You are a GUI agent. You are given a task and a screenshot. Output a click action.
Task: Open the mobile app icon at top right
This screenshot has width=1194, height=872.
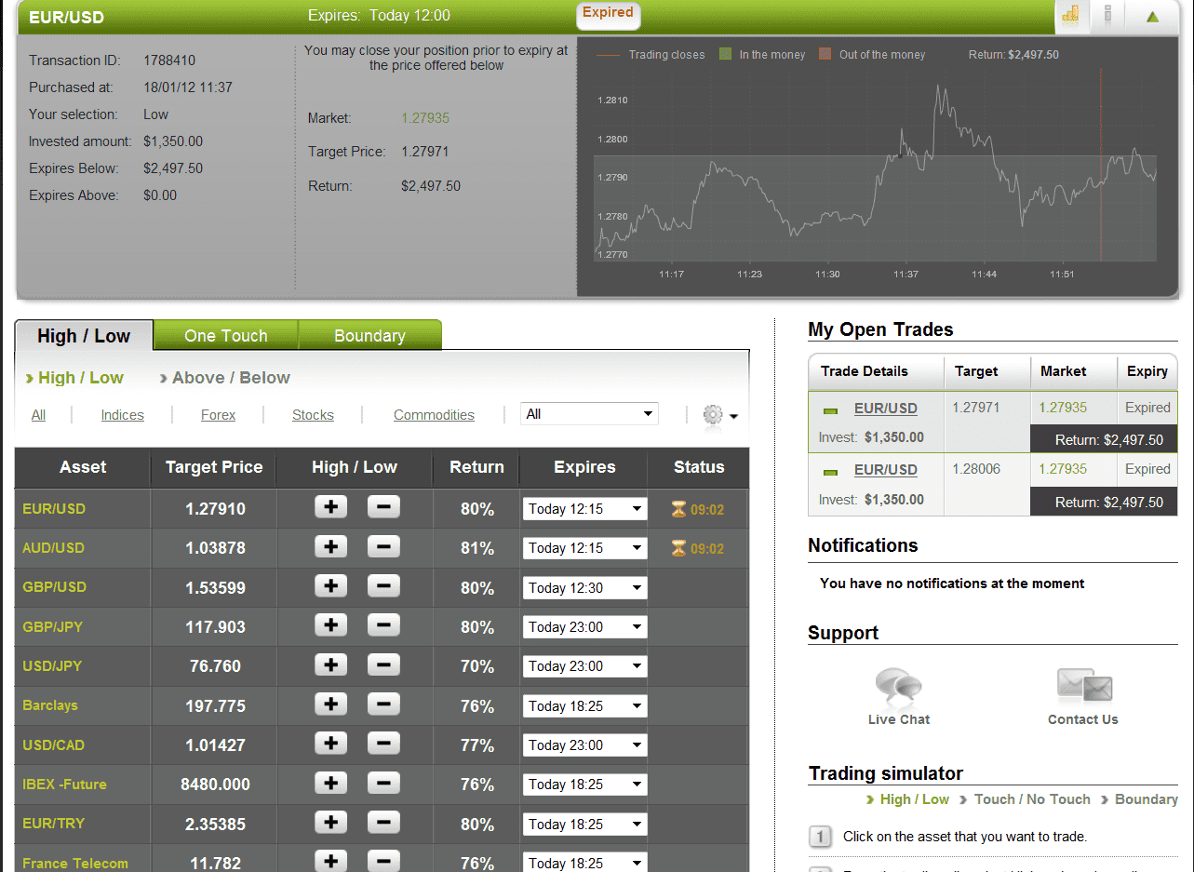click(1107, 17)
